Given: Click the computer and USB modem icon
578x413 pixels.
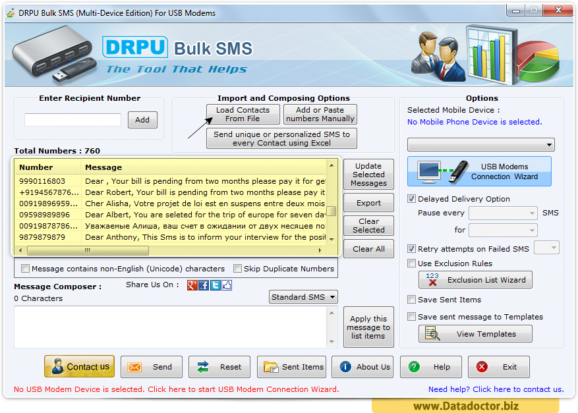Looking at the screenshot, I should click(x=442, y=172).
